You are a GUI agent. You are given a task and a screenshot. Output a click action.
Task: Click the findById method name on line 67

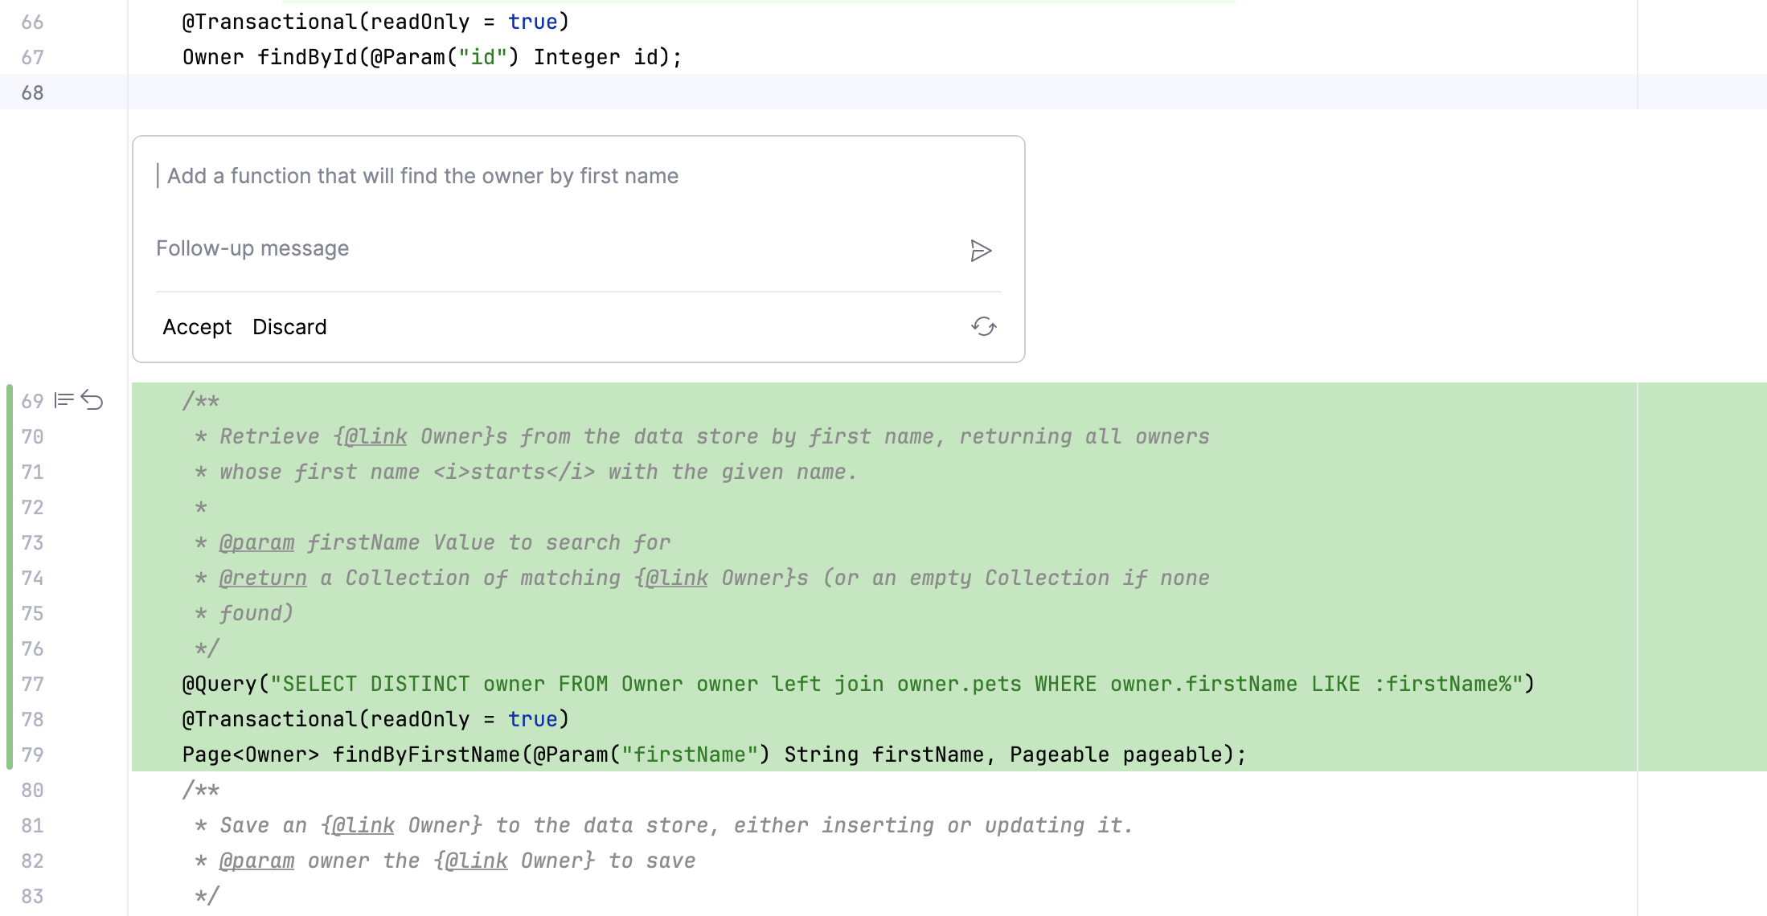(x=307, y=57)
